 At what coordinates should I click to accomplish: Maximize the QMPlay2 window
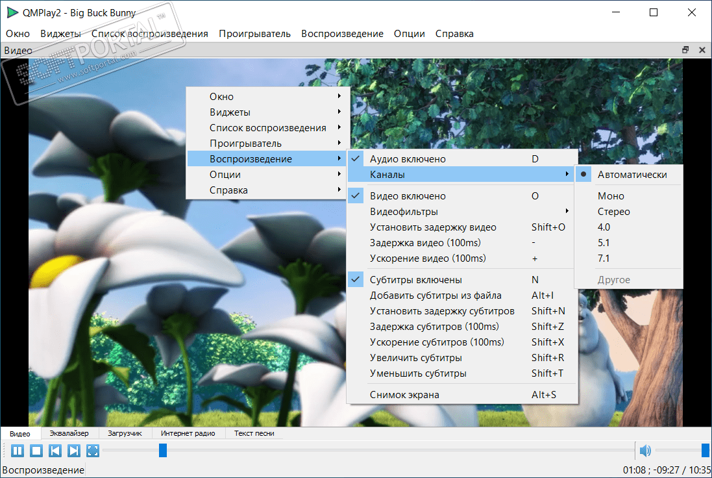654,12
